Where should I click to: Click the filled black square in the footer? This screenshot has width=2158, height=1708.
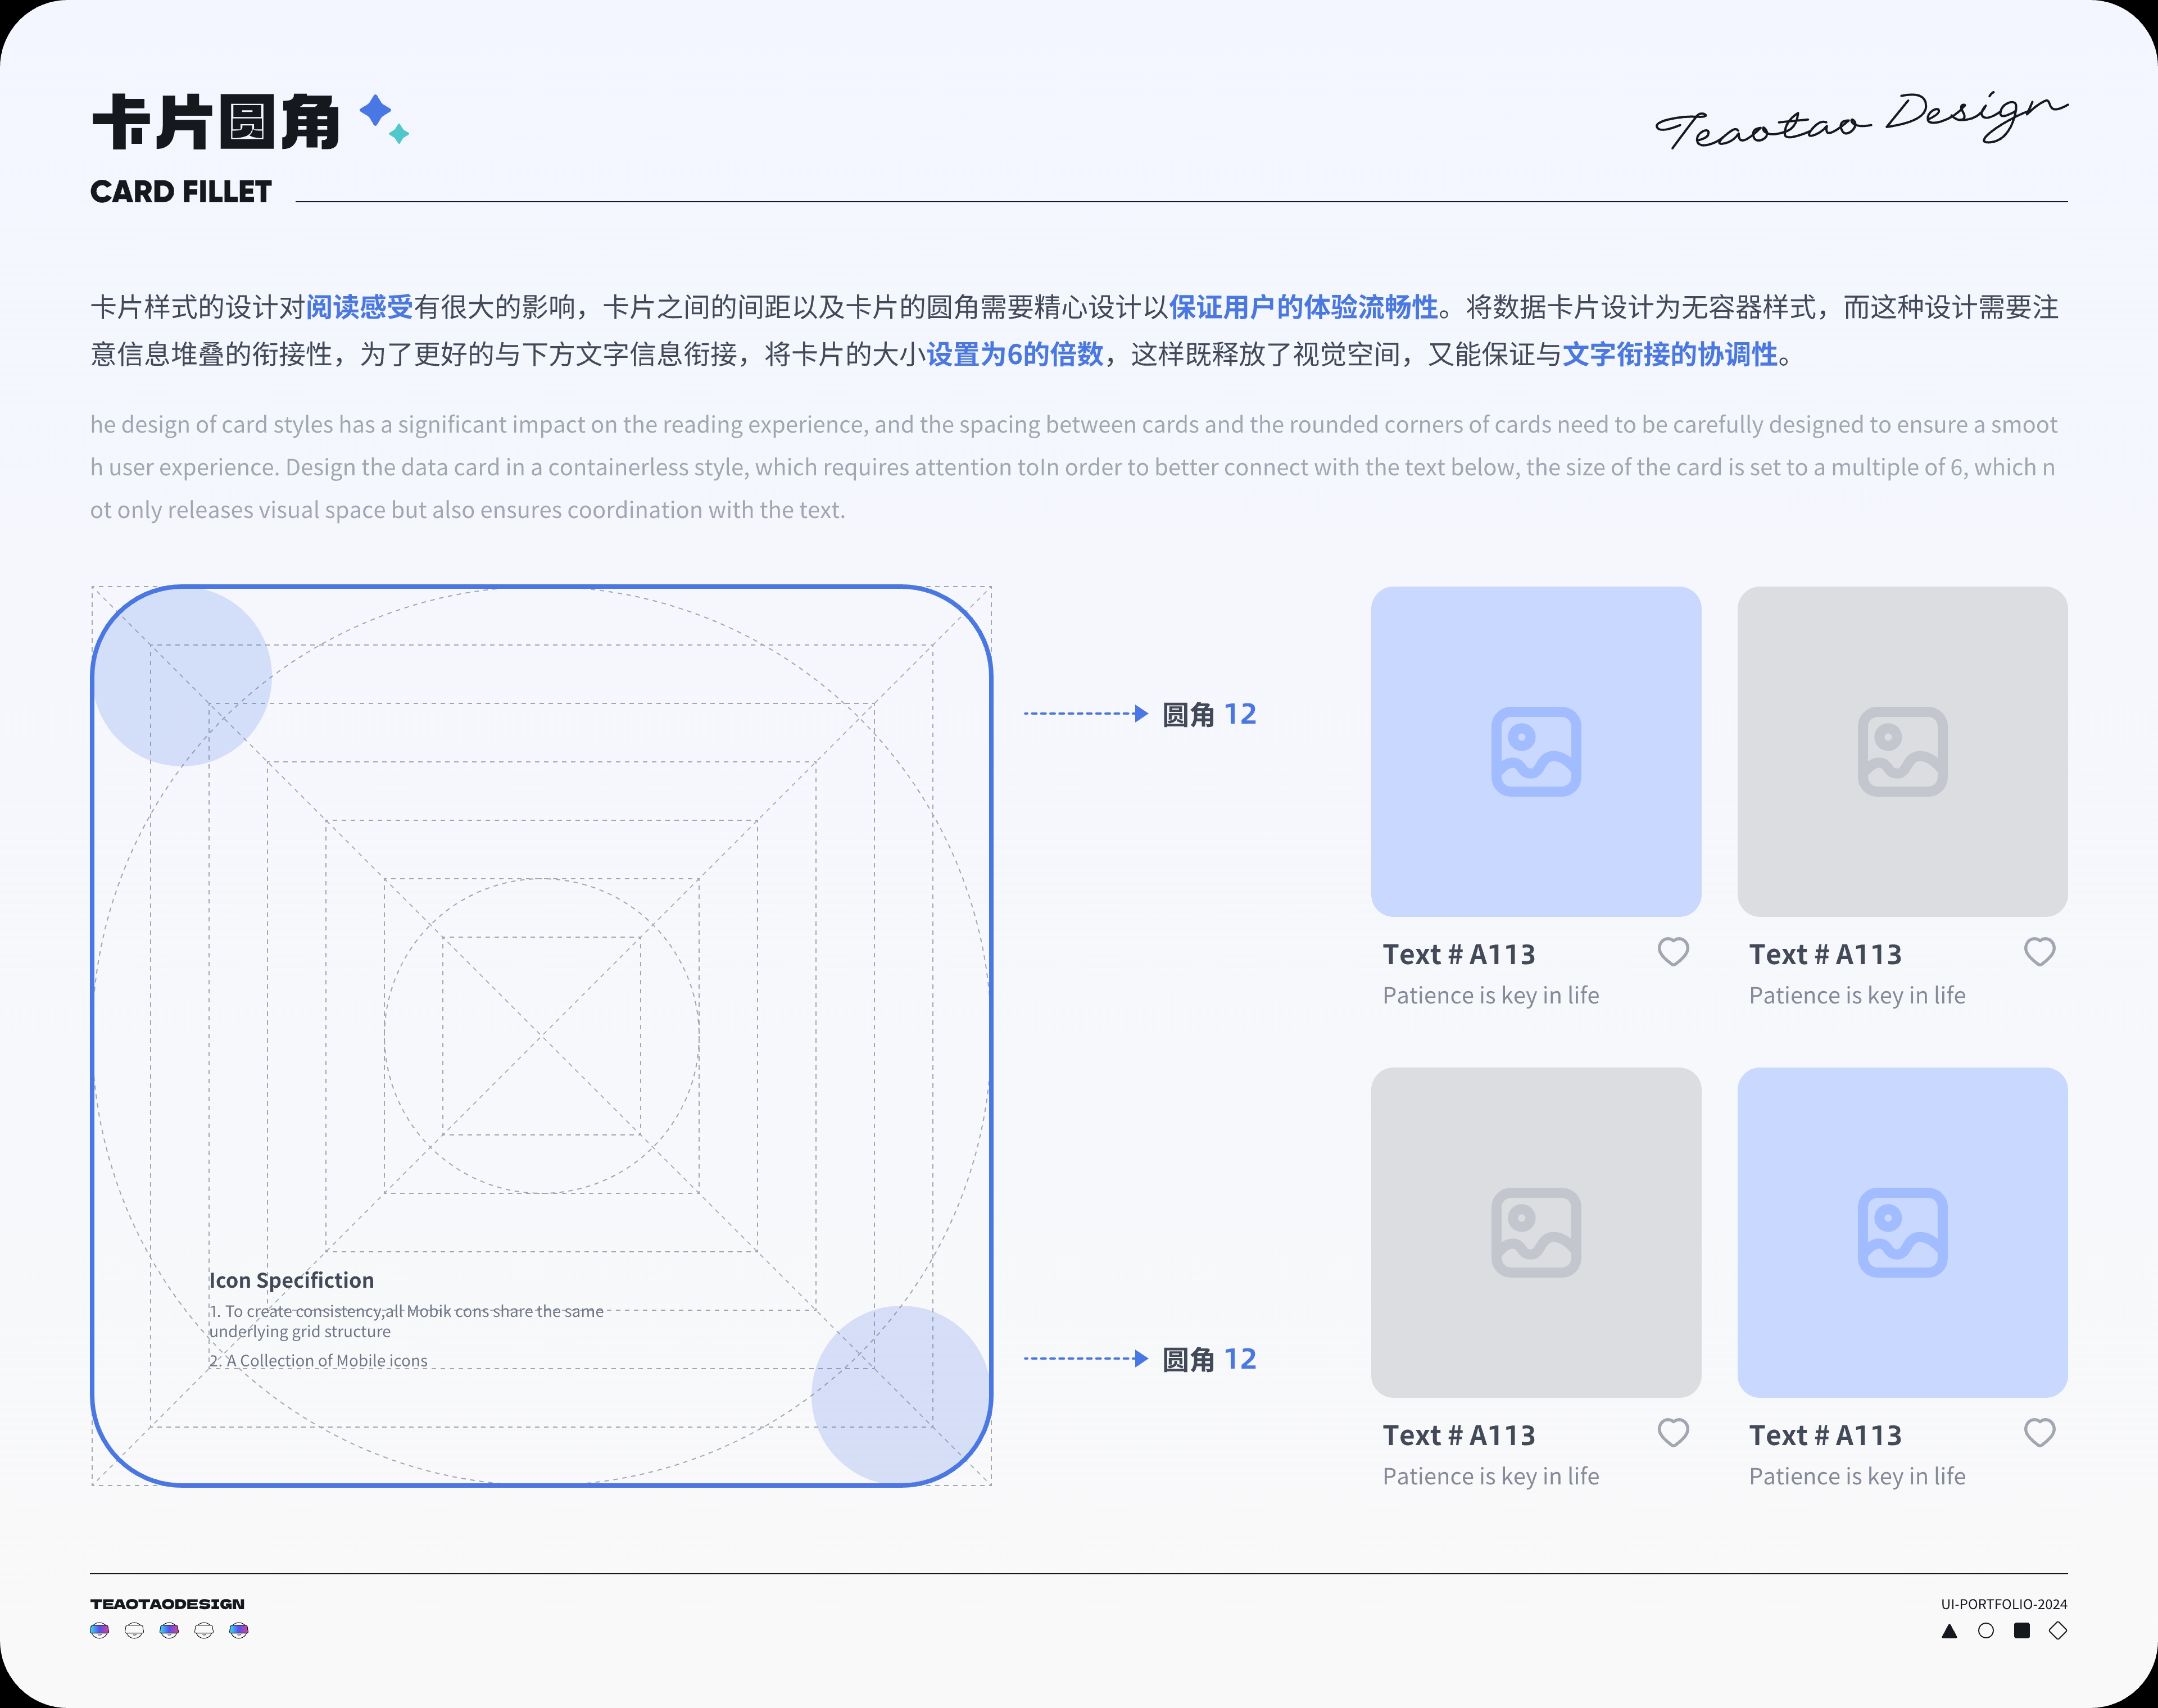tap(2022, 1631)
